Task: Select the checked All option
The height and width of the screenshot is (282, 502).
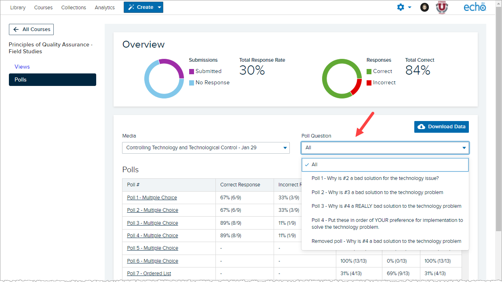Action: point(385,165)
